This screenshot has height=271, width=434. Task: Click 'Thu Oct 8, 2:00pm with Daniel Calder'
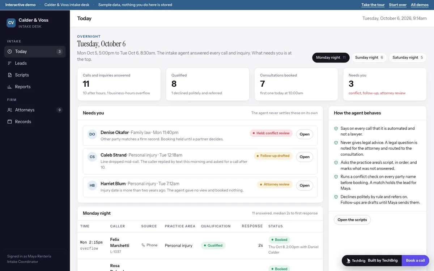293,249
